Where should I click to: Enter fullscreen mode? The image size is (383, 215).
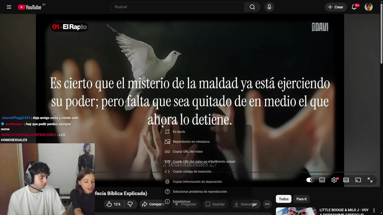[x=370, y=180]
